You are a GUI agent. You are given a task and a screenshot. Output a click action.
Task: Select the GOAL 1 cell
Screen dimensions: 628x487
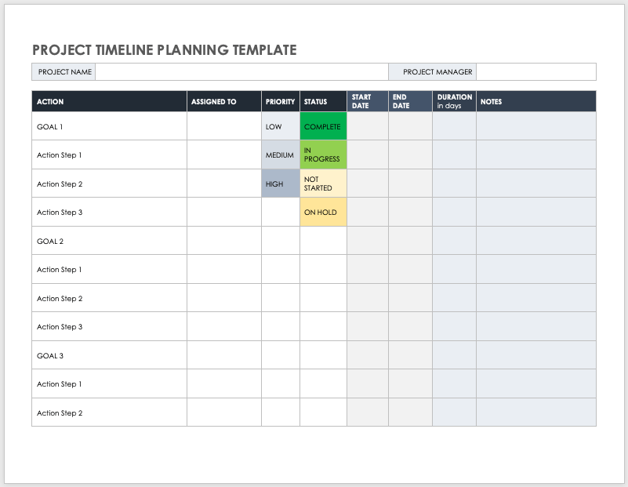click(x=109, y=126)
